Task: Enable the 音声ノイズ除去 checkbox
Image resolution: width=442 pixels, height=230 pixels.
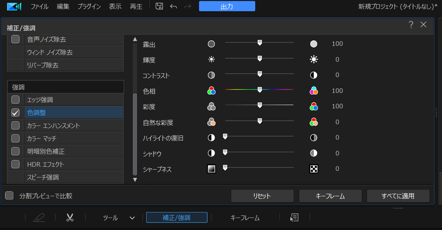Action: click(x=15, y=39)
